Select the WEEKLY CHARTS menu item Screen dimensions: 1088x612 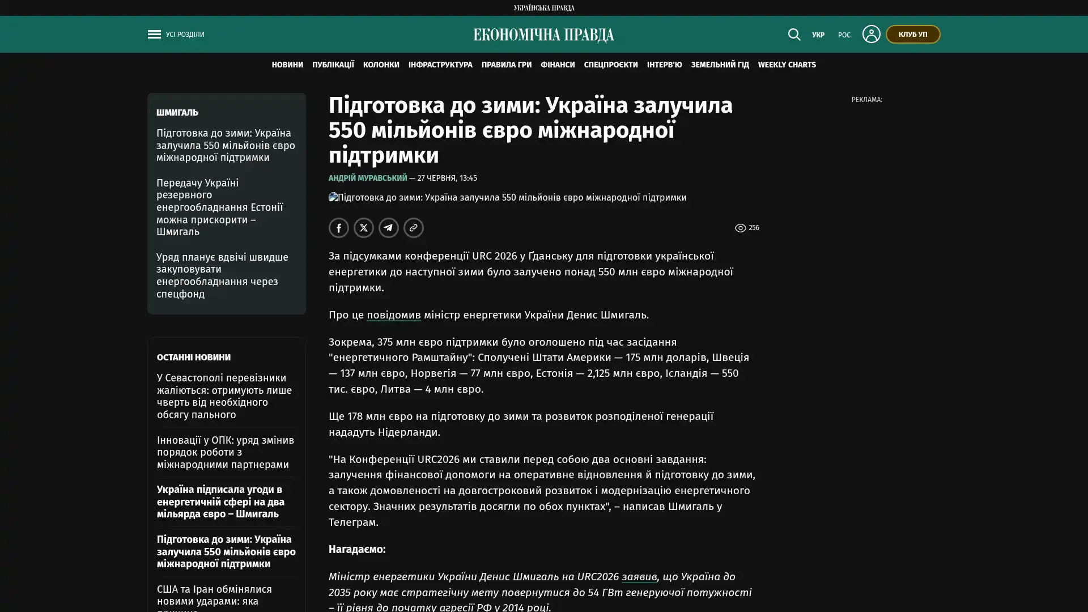coord(787,65)
